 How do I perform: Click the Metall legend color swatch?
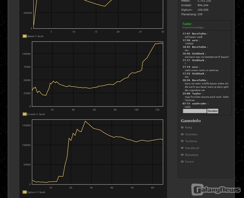click(x=24, y=36)
